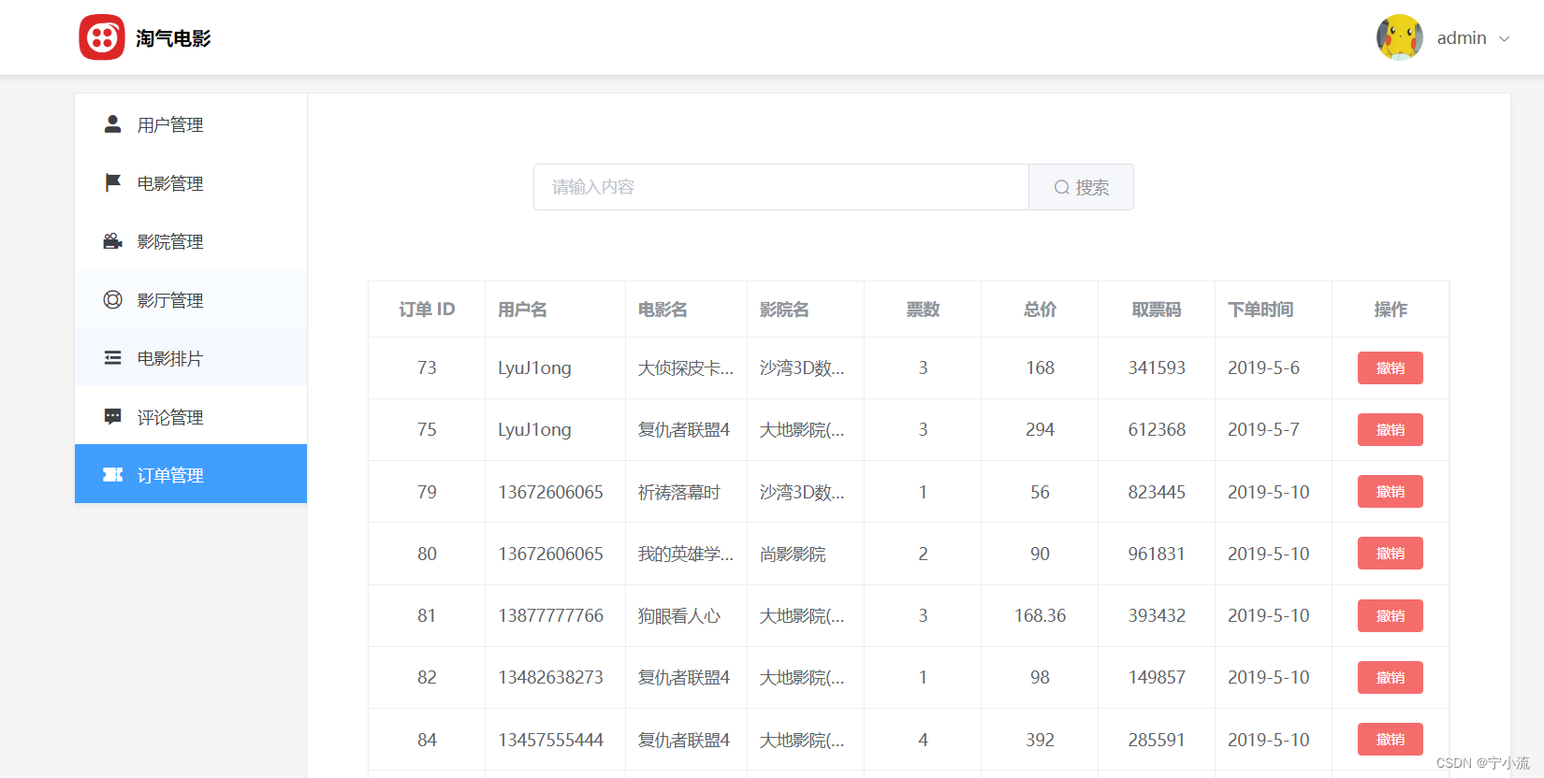Viewport: 1544px width, 778px height.
Task: Click username 13482638273
Action: 550,678
